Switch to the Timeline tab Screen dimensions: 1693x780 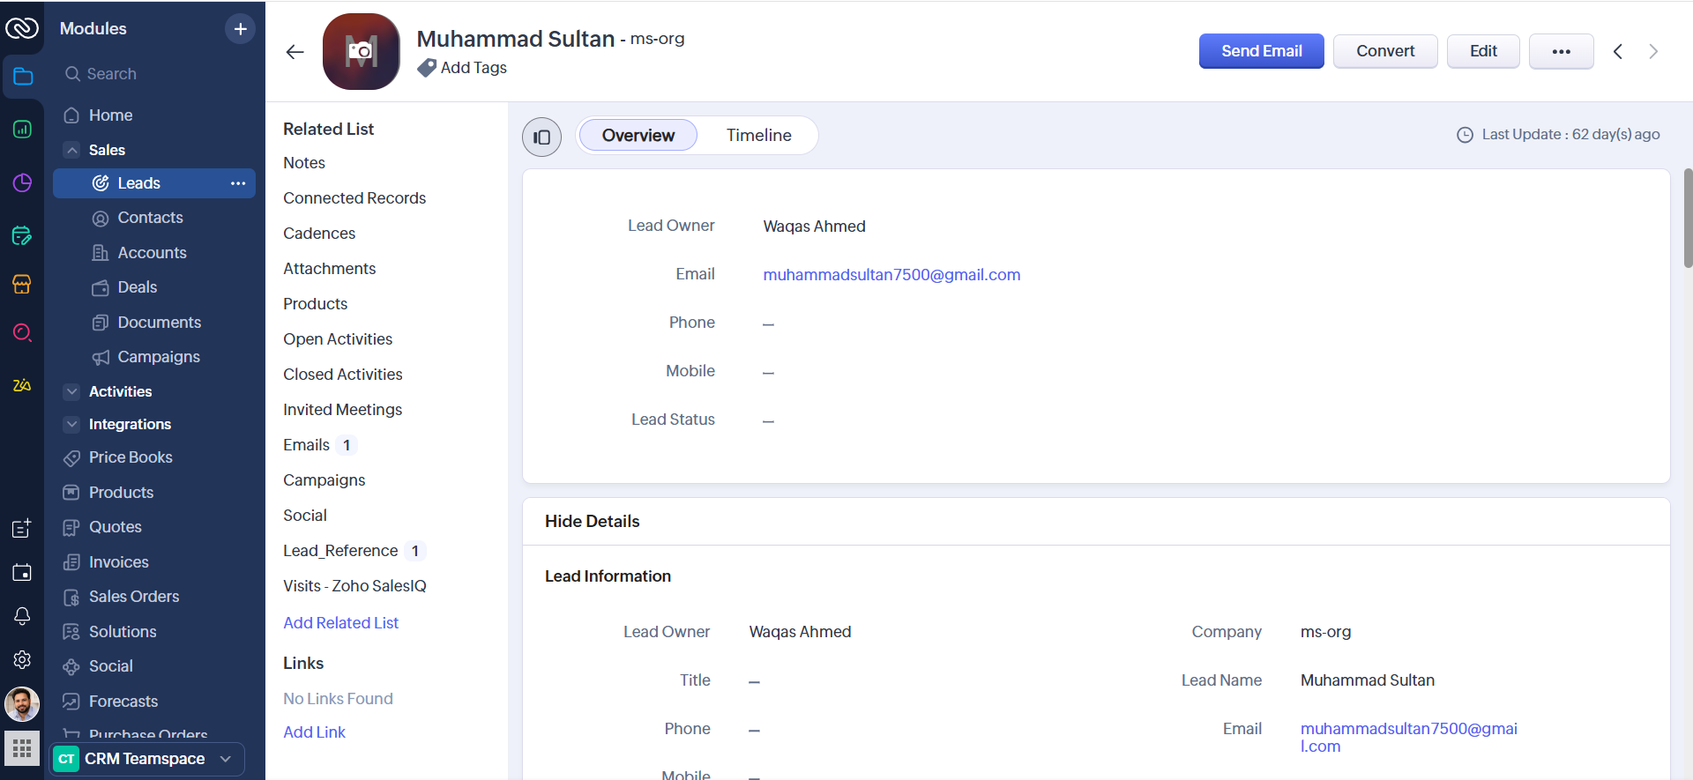coord(758,136)
